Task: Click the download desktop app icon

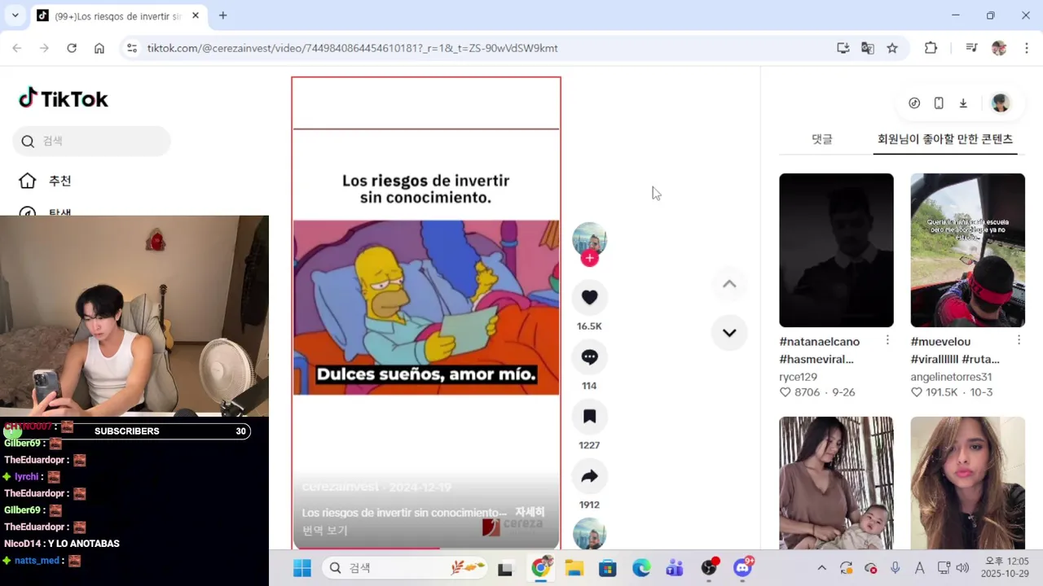Action: click(963, 103)
